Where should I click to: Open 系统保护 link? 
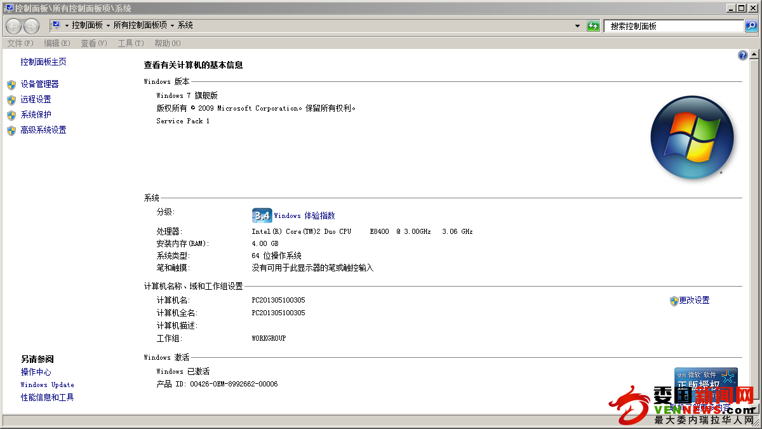pos(36,114)
